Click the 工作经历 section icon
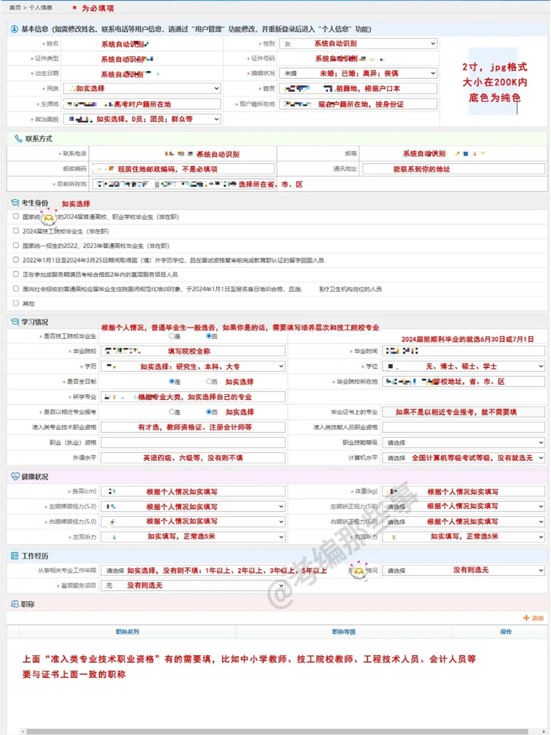This screenshot has width=551, height=735. (x=15, y=556)
